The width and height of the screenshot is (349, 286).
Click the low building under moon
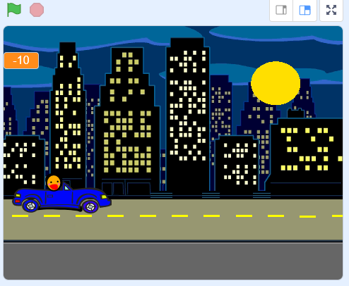tap(306, 155)
